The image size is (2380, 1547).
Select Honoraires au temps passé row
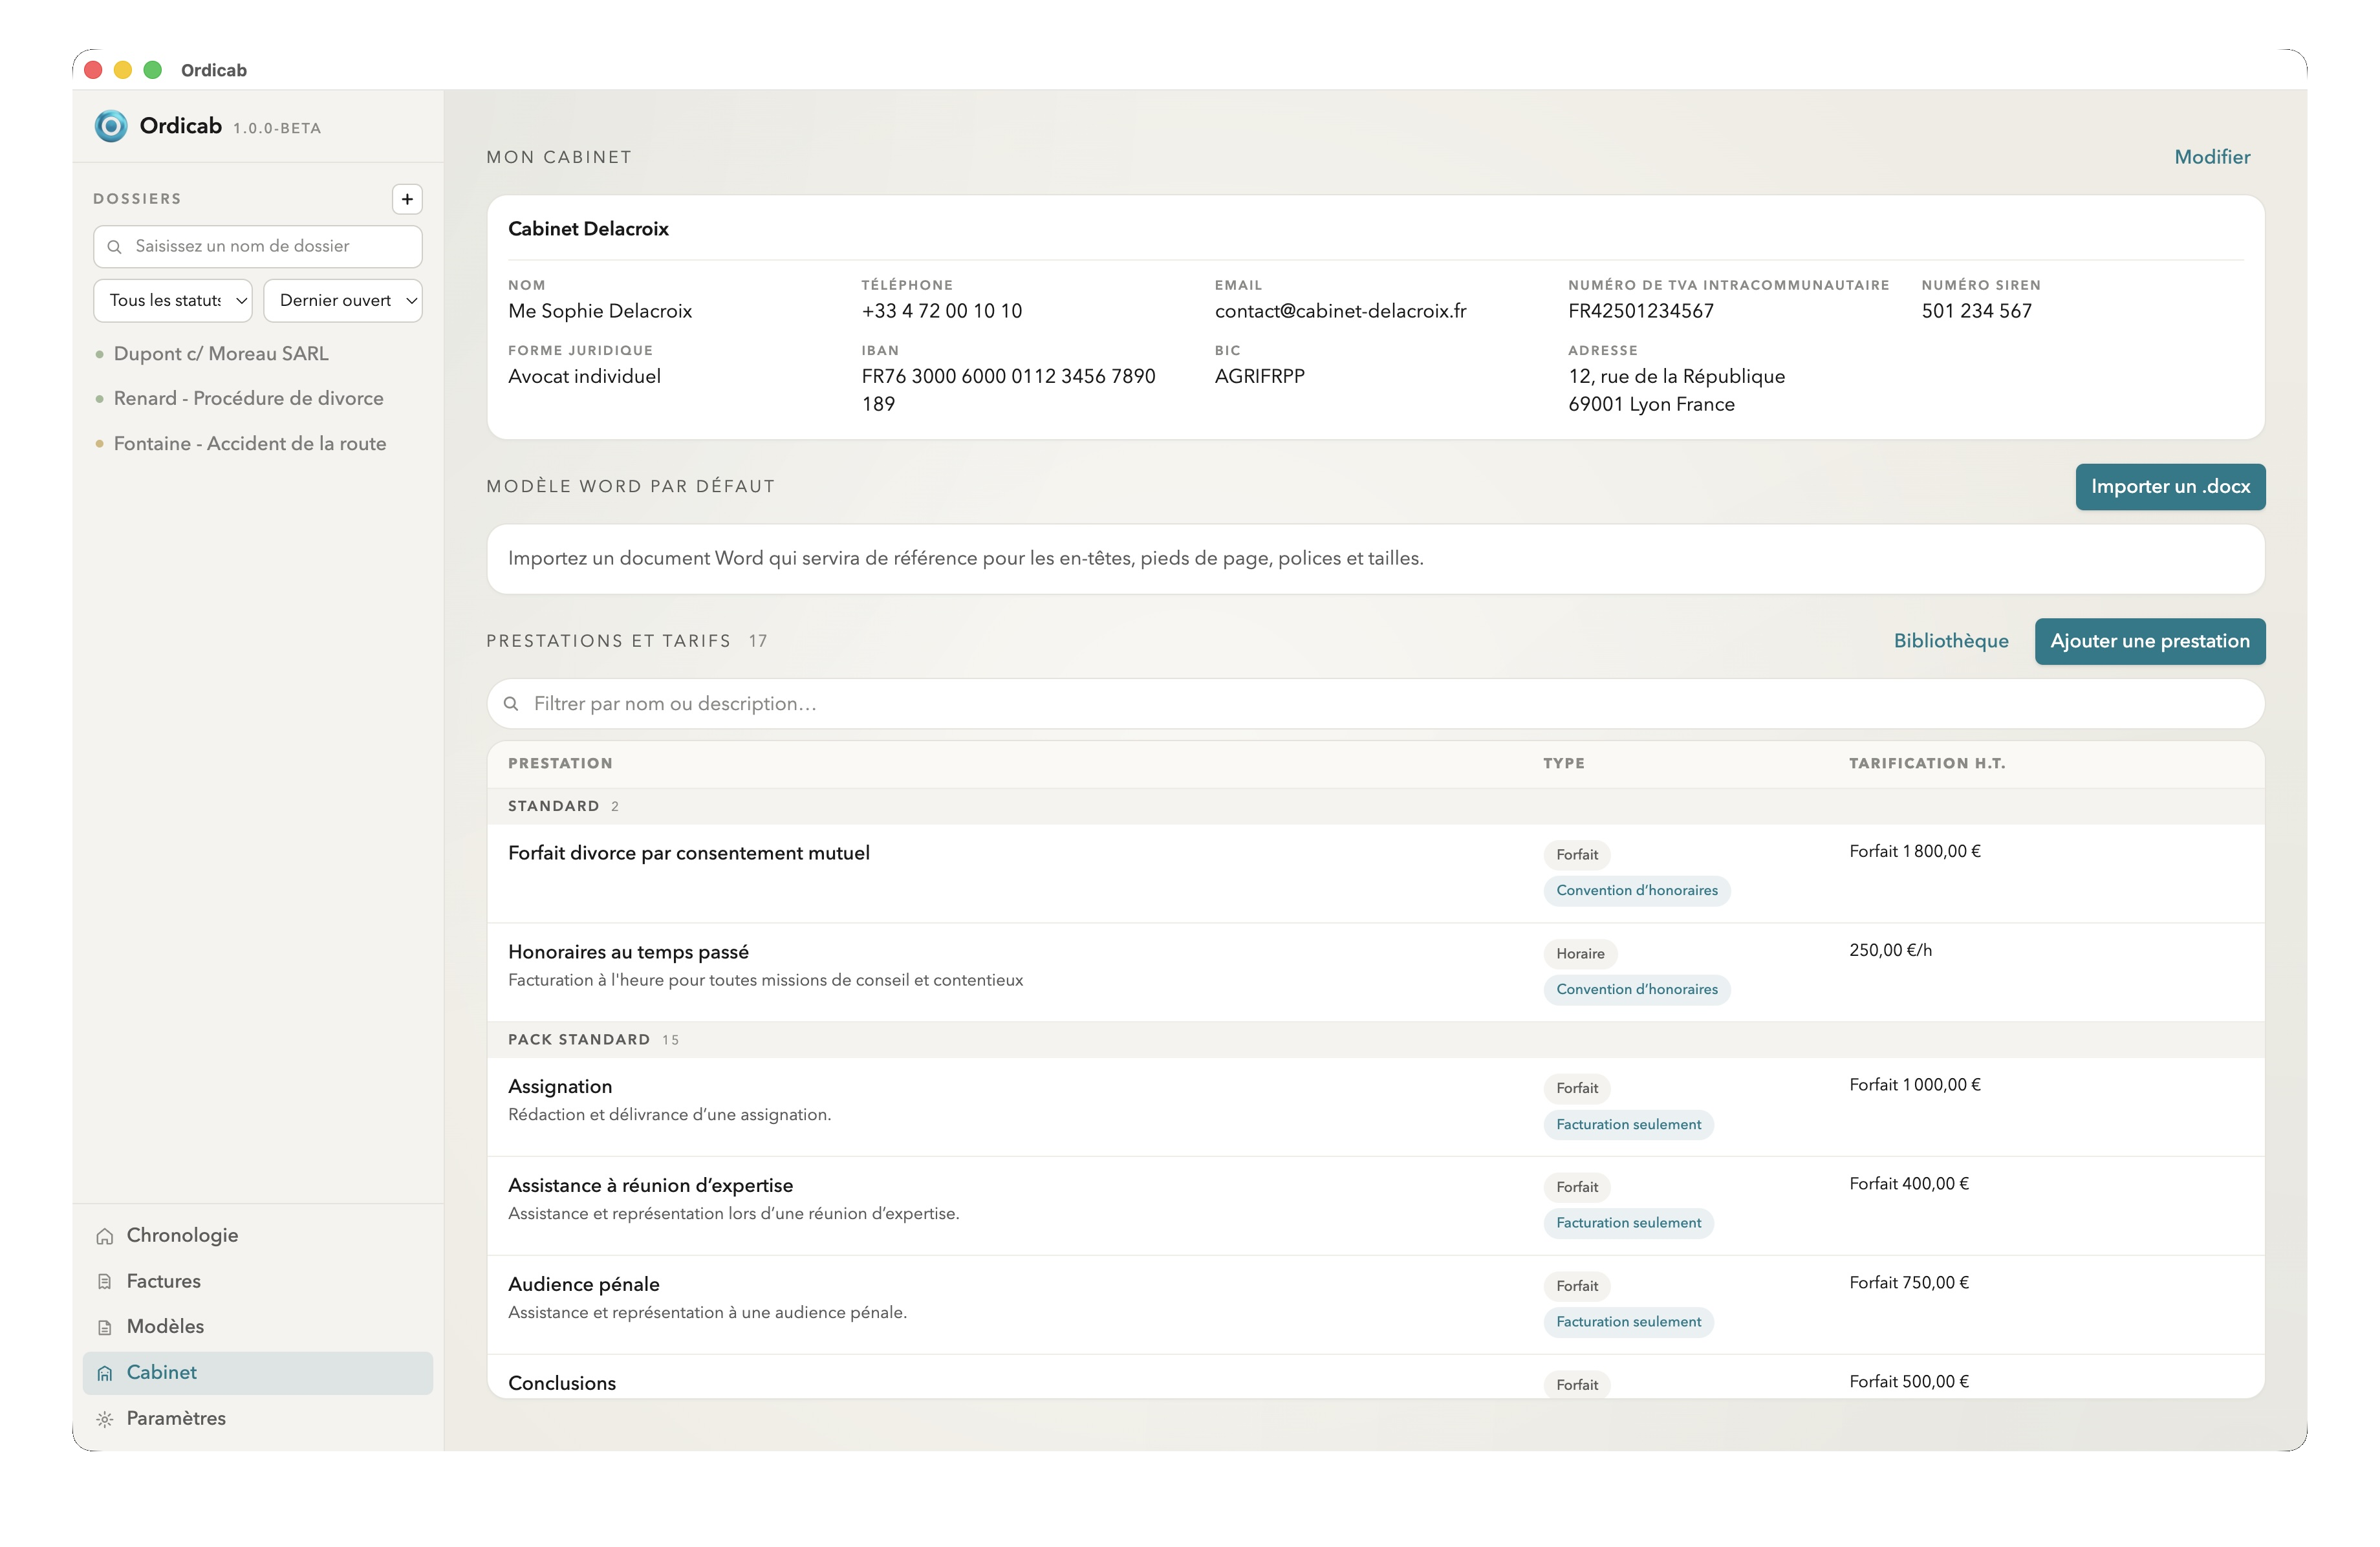point(1375,972)
